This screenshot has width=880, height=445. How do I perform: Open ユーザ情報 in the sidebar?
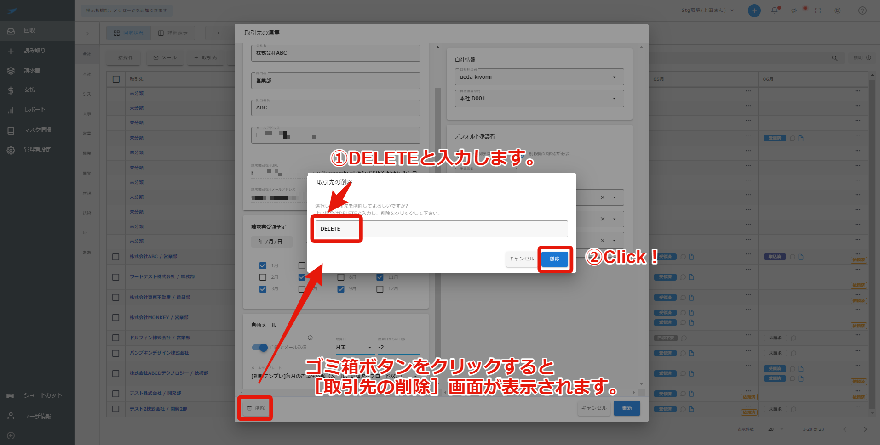click(37, 417)
